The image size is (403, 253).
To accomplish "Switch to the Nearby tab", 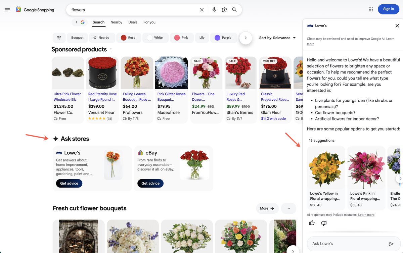I will coord(116,22).
